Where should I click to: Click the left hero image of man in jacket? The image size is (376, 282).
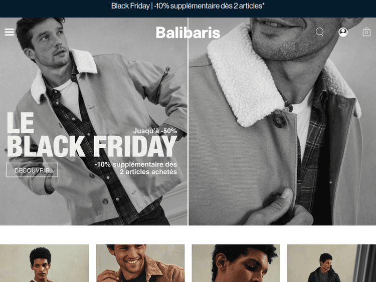94,121
